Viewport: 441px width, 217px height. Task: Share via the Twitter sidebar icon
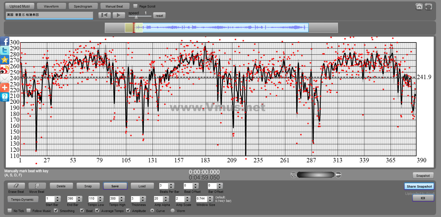point(5,51)
